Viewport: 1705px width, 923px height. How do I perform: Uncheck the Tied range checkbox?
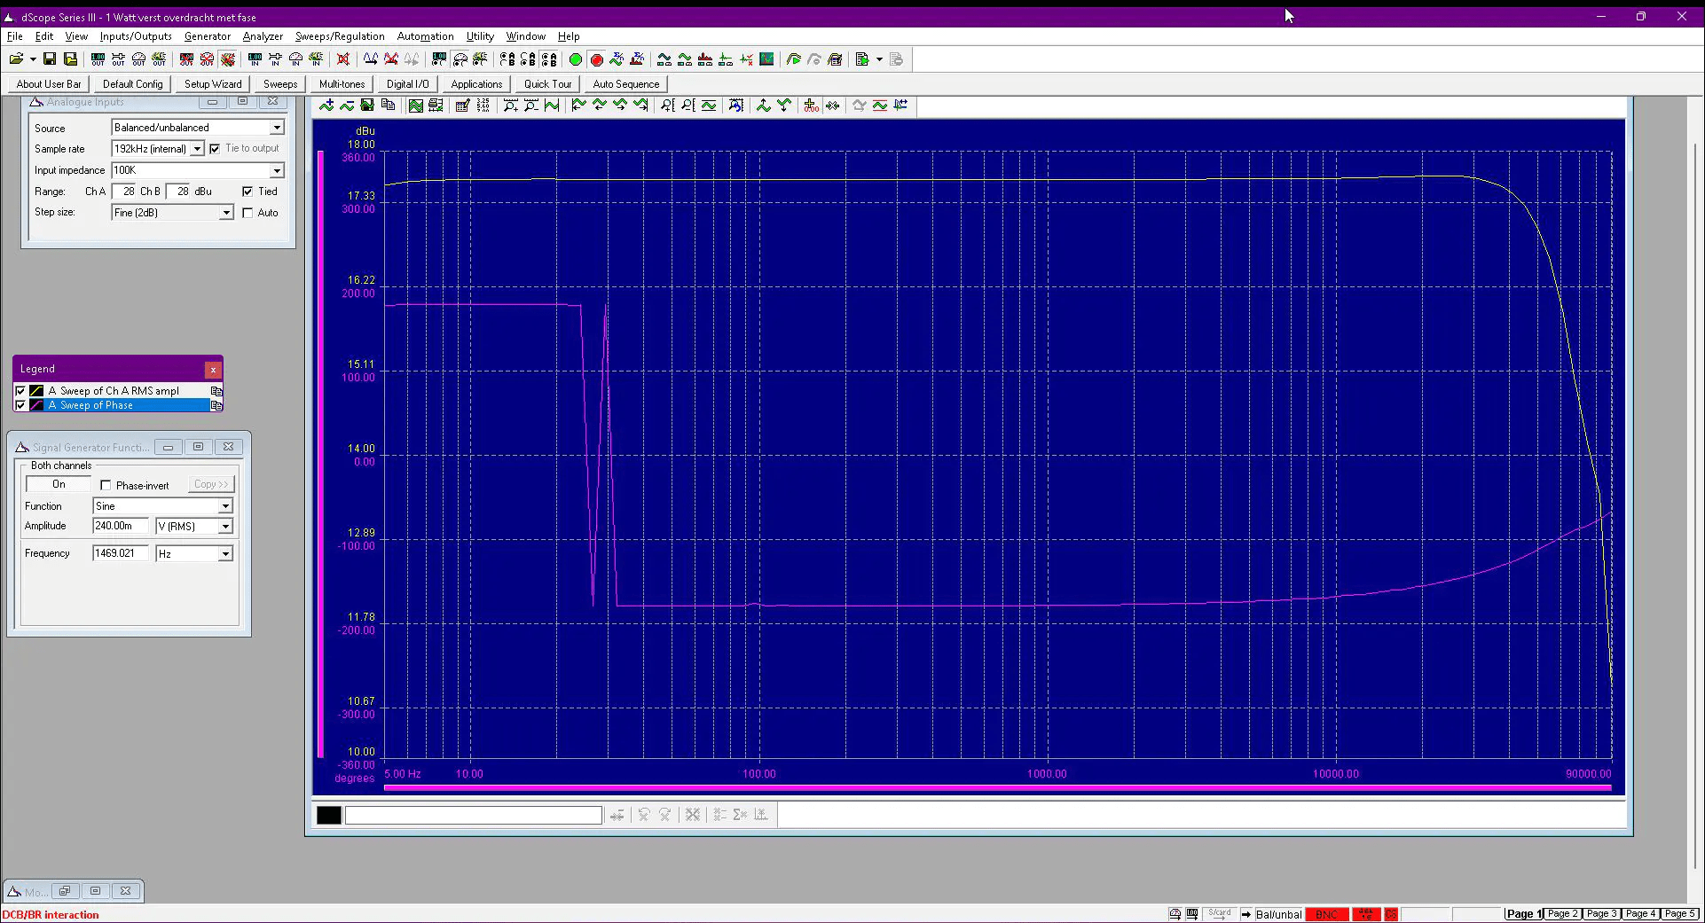point(247,192)
